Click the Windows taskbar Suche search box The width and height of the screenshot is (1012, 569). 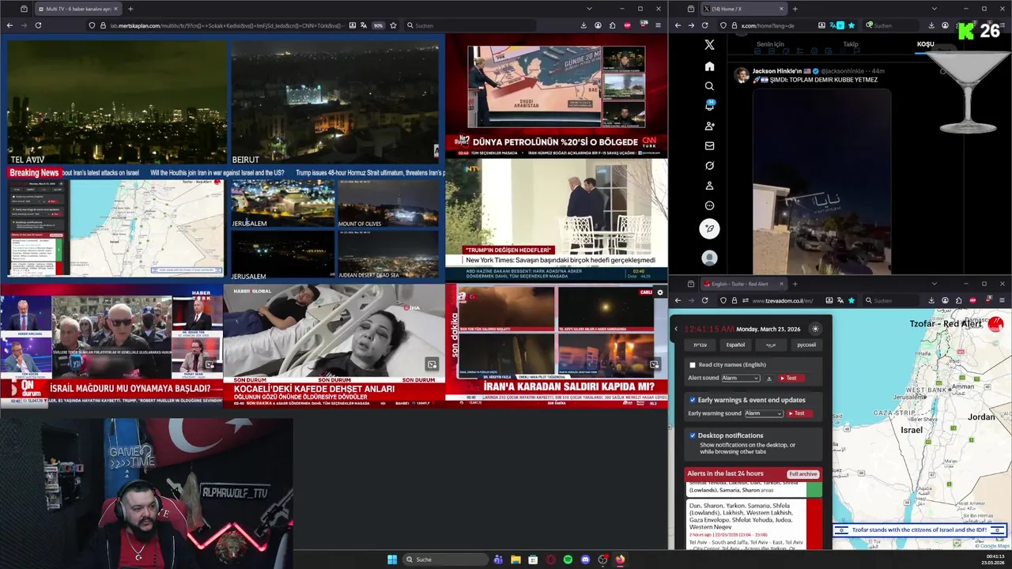tap(444, 560)
